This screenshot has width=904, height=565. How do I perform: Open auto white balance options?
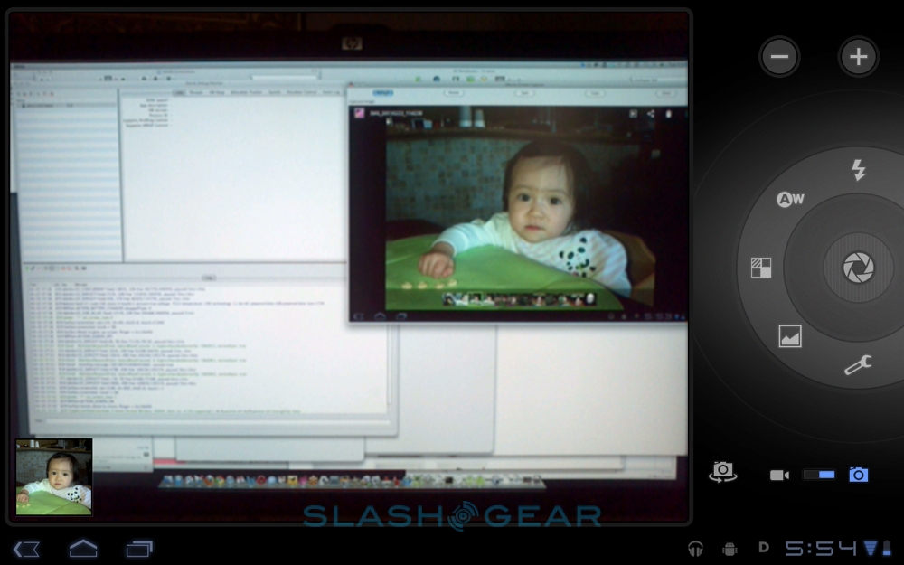tap(790, 199)
